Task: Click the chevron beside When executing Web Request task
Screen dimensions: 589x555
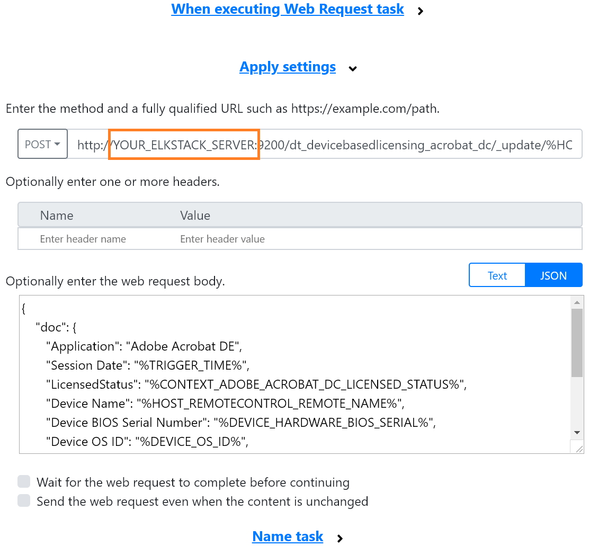Action: [x=420, y=10]
